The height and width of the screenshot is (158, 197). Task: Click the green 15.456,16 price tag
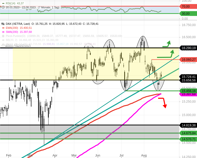[x=188, y=91]
